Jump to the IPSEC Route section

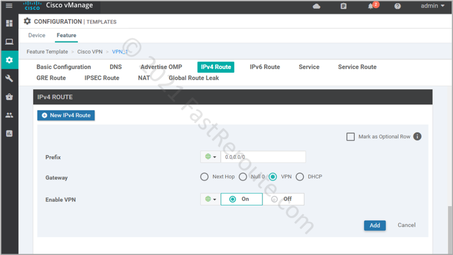[102, 78]
